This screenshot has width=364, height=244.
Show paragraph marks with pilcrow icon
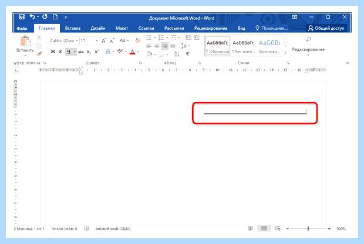pos(188,54)
